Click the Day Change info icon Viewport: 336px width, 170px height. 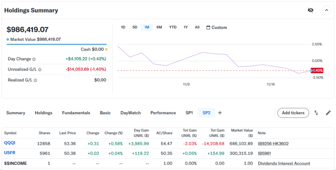point(34,59)
